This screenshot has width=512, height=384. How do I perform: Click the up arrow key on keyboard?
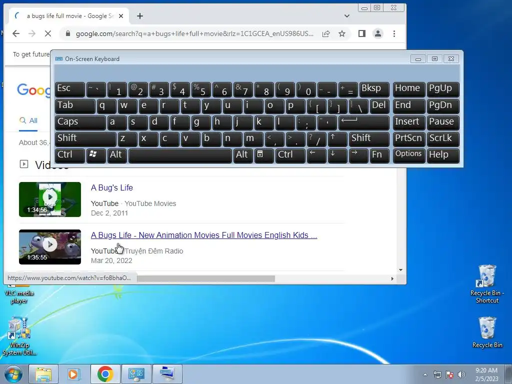337,139
